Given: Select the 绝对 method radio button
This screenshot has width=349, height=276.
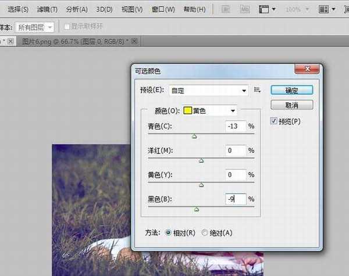Looking at the screenshot, I should 204,233.
